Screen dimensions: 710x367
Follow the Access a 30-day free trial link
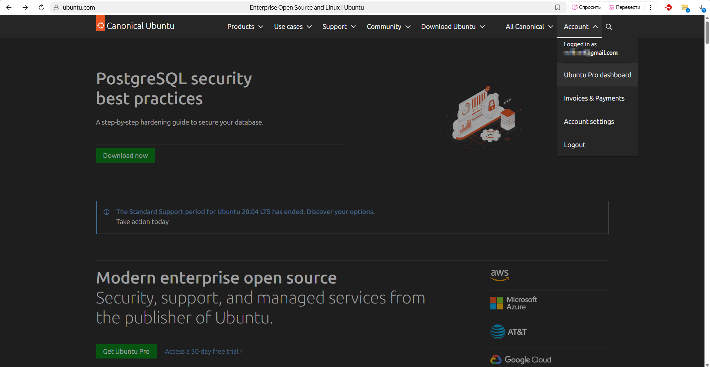[x=203, y=351]
